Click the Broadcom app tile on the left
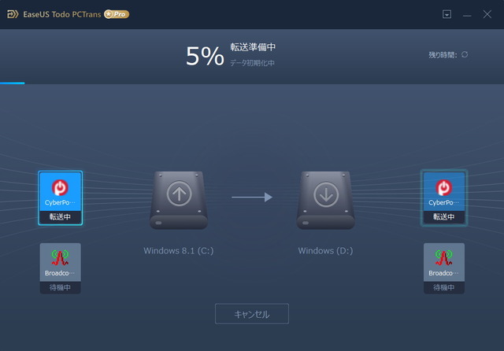504x351 pixels. tap(60, 268)
